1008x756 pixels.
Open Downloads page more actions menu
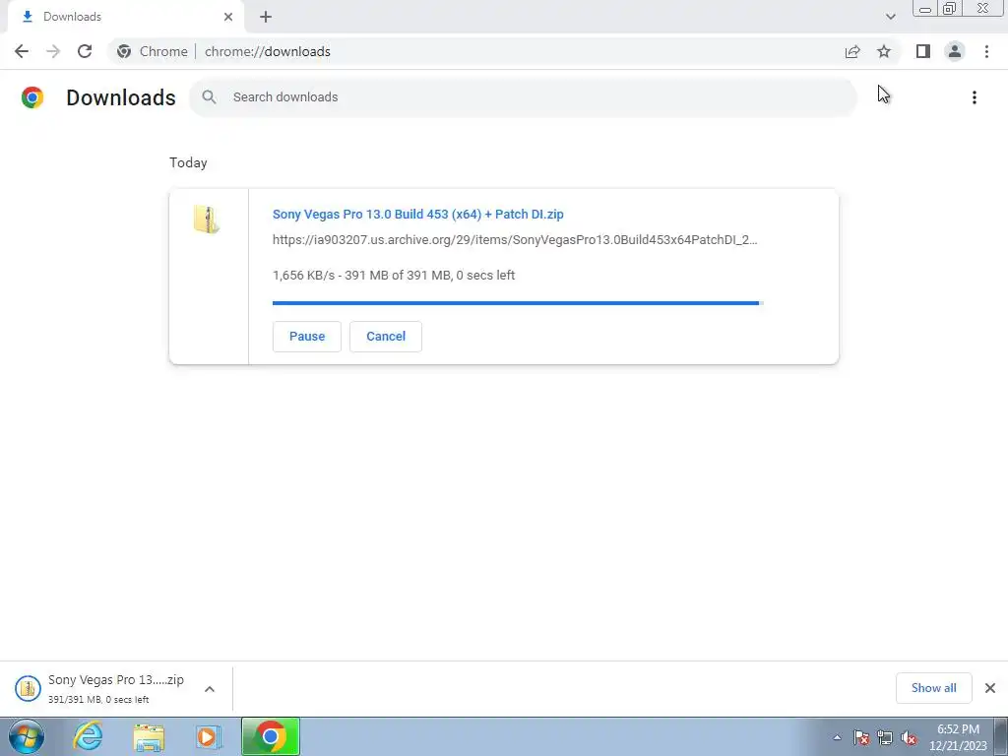pyautogui.click(x=974, y=97)
